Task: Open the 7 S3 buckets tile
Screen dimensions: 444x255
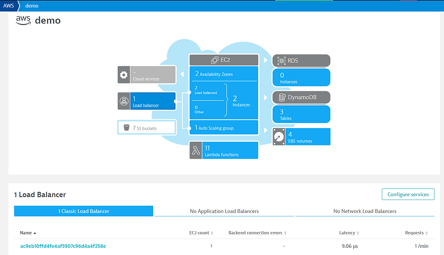Action: 147,127
